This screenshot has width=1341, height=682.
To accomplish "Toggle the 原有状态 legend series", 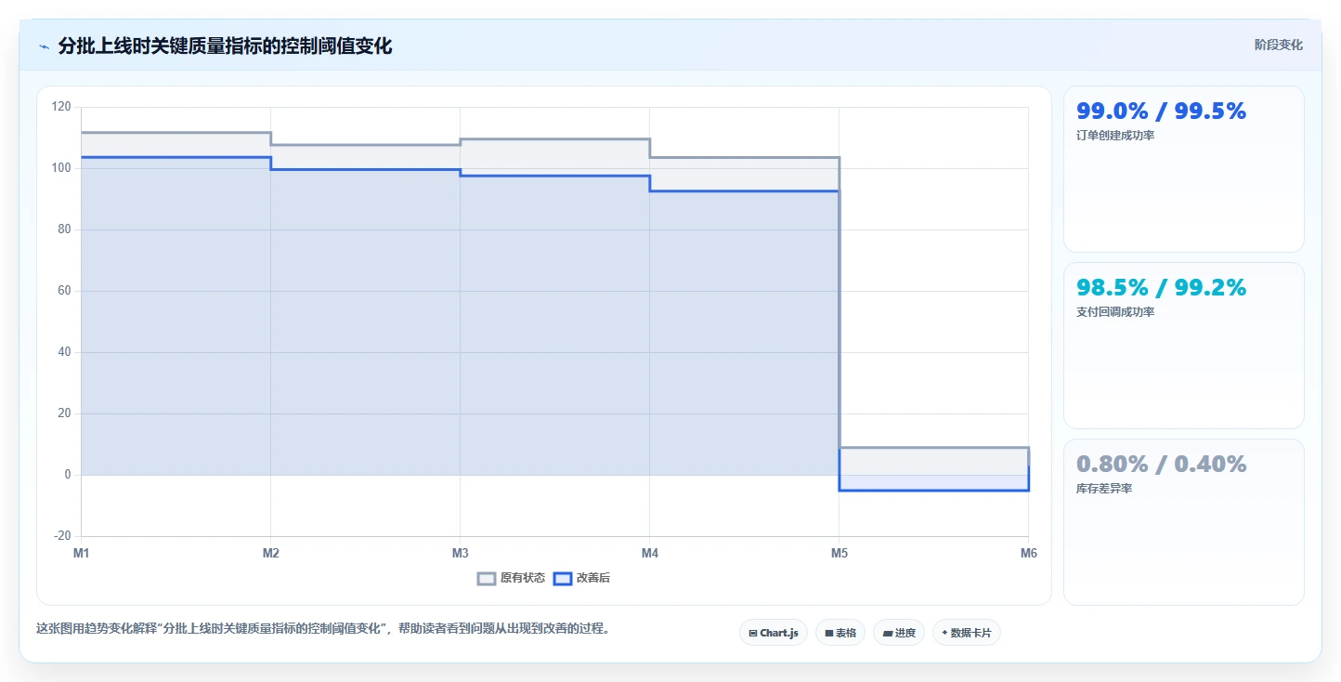I will pos(512,578).
